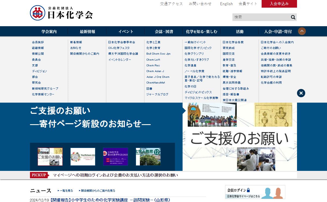Open the 会員サイト link
Screen dimensions: 327x202
(x=248, y=4)
